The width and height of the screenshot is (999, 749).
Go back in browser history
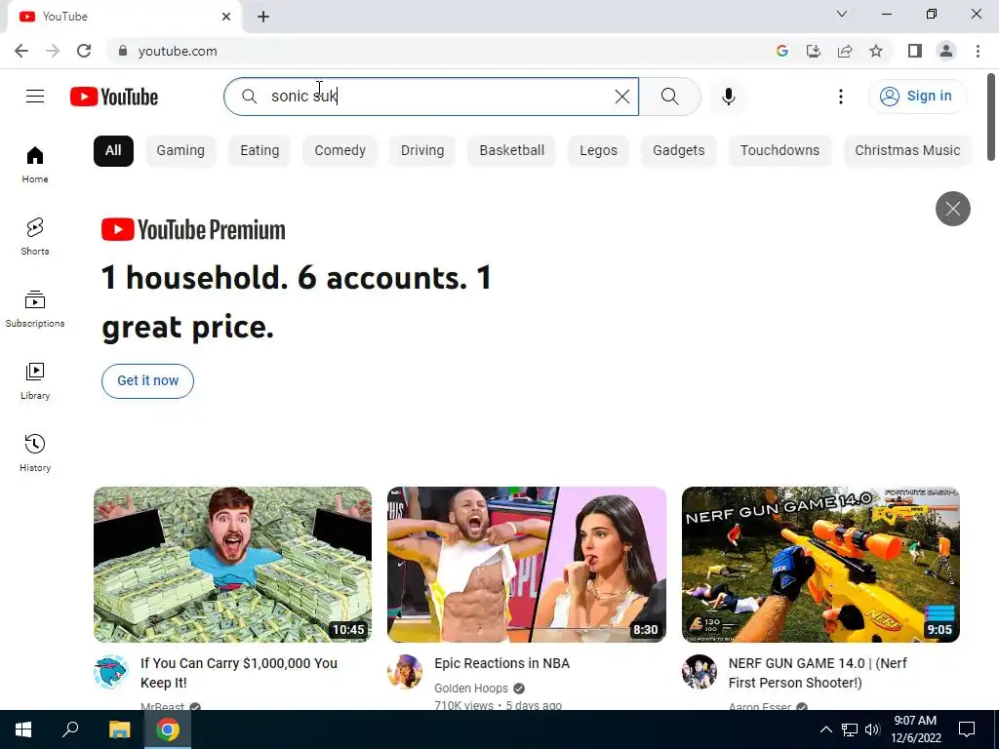[x=21, y=51]
